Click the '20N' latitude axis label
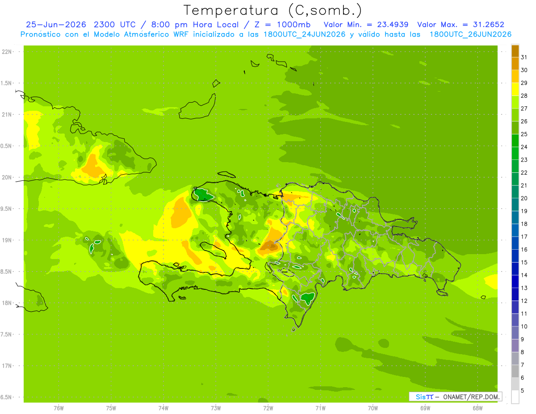Screen dimensions: 536x414 (x=7, y=177)
